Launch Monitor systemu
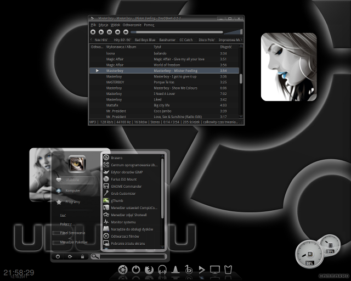 coord(132,222)
